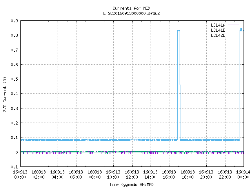Click the 0.8 y-axis tick value
The image size is (251, 188).
tap(14, 35)
